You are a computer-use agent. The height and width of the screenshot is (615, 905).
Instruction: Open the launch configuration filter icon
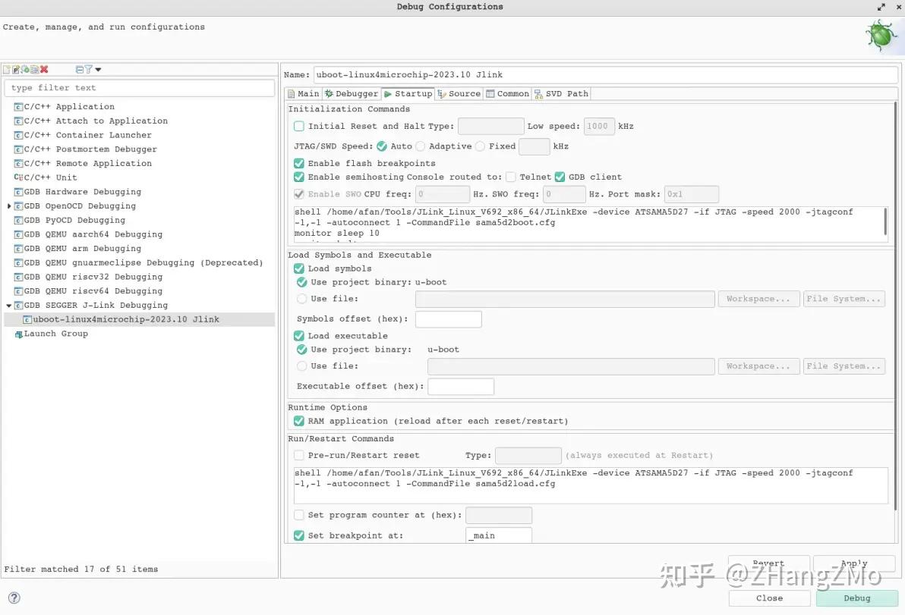click(x=89, y=69)
